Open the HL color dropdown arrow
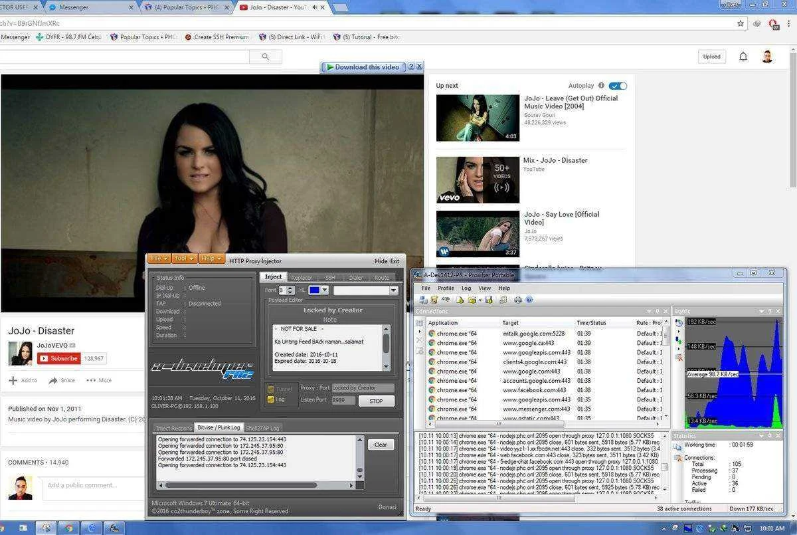Image resolution: width=797 pixels, height=535 pixels. [325, 290]
